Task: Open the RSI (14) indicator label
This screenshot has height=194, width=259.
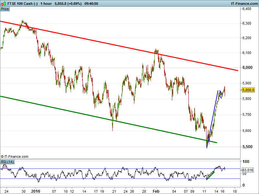Action: click(6, 162)
